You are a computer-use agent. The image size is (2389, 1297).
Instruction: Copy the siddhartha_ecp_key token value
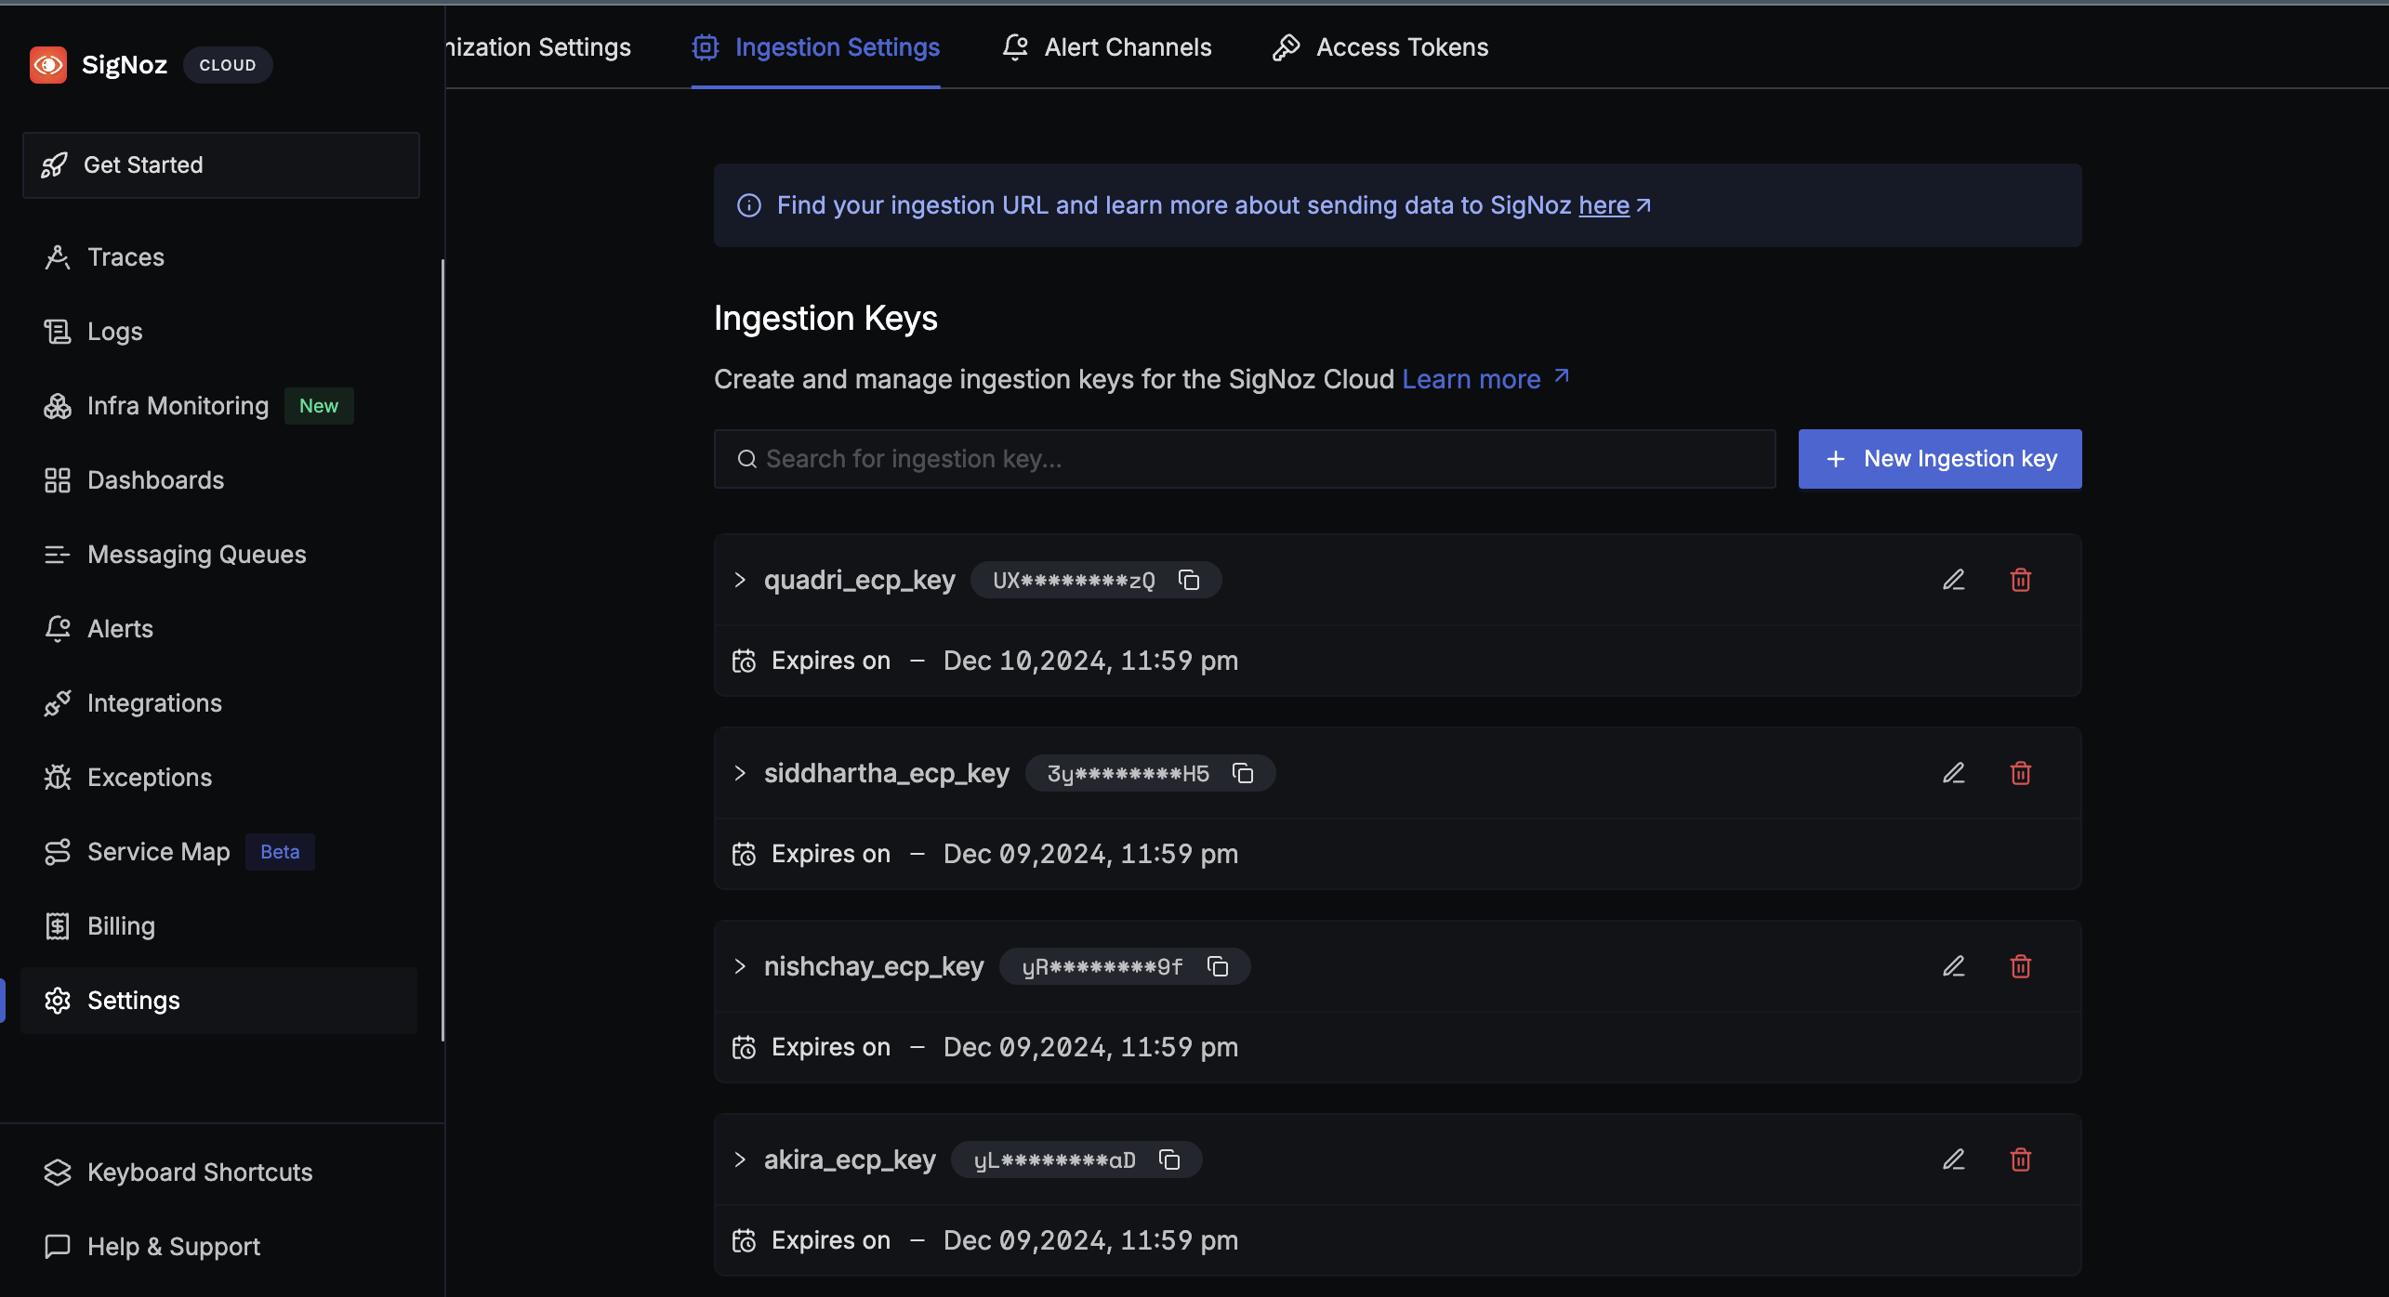(1245, 773)
